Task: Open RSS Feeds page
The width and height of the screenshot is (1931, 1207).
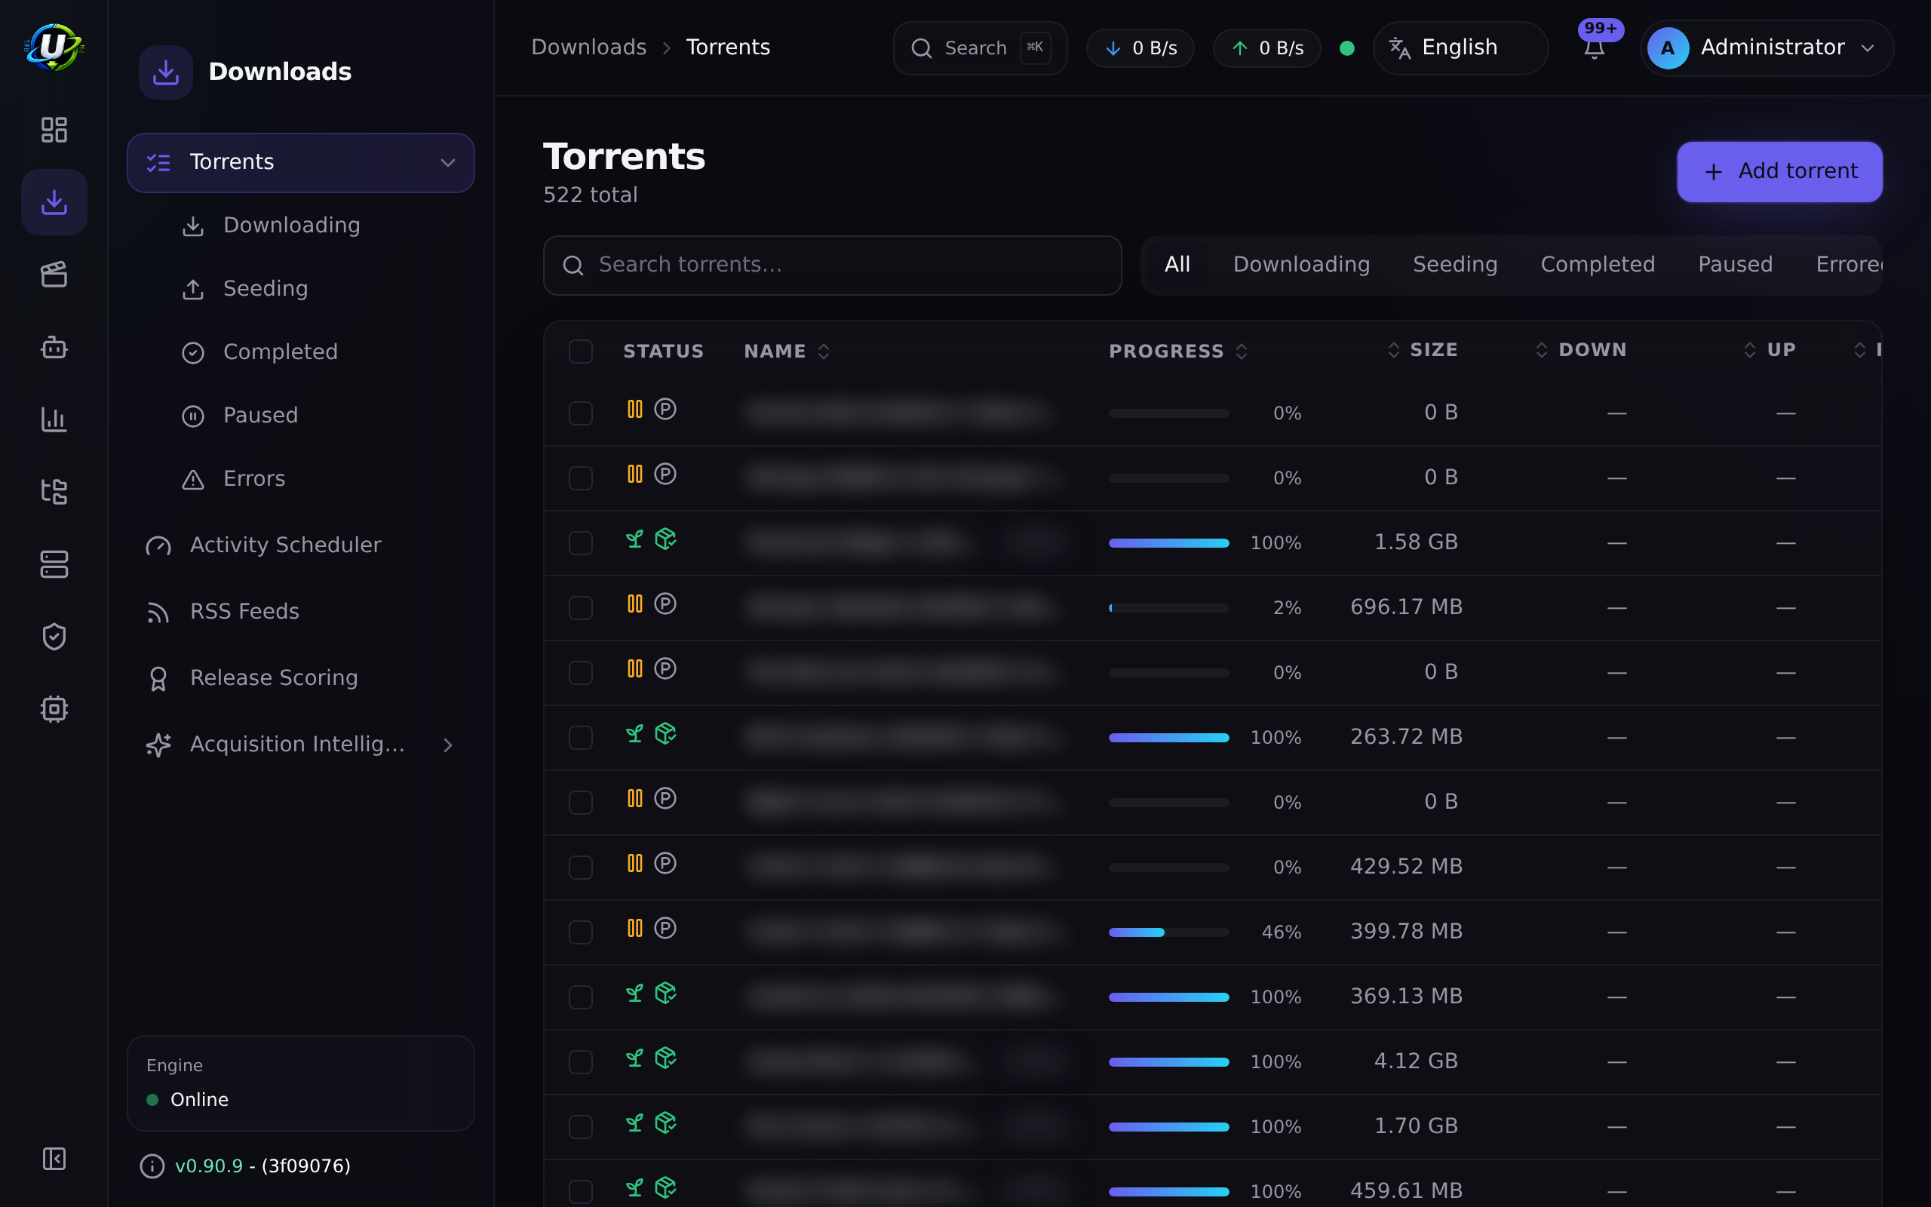Action: [301, 612]
